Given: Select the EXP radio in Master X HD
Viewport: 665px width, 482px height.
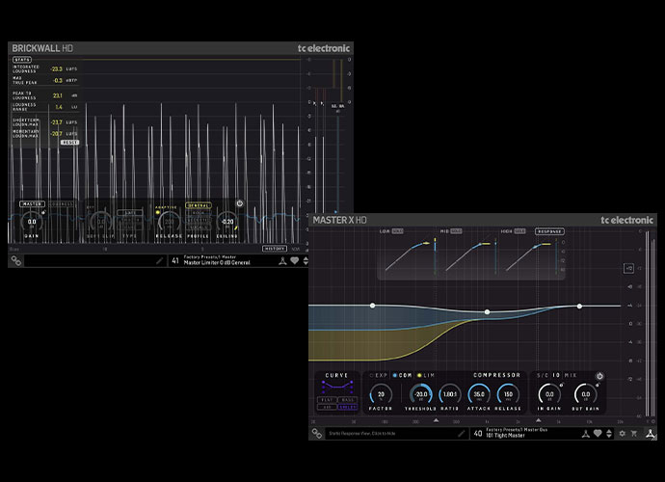Looking at the screenshot, I should [379, 376].
